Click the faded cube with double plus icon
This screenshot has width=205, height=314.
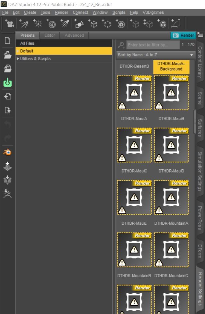[148, 24]
